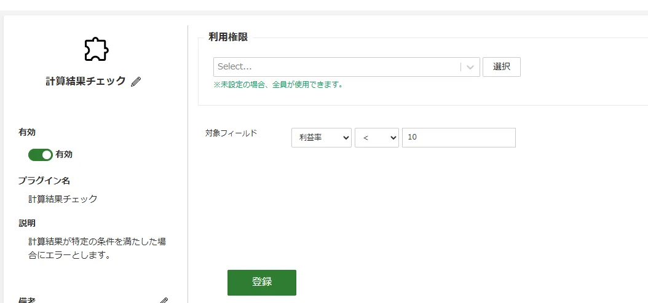Open the comparison operator dropdown
648x303 pixels.
coord(377,138)
